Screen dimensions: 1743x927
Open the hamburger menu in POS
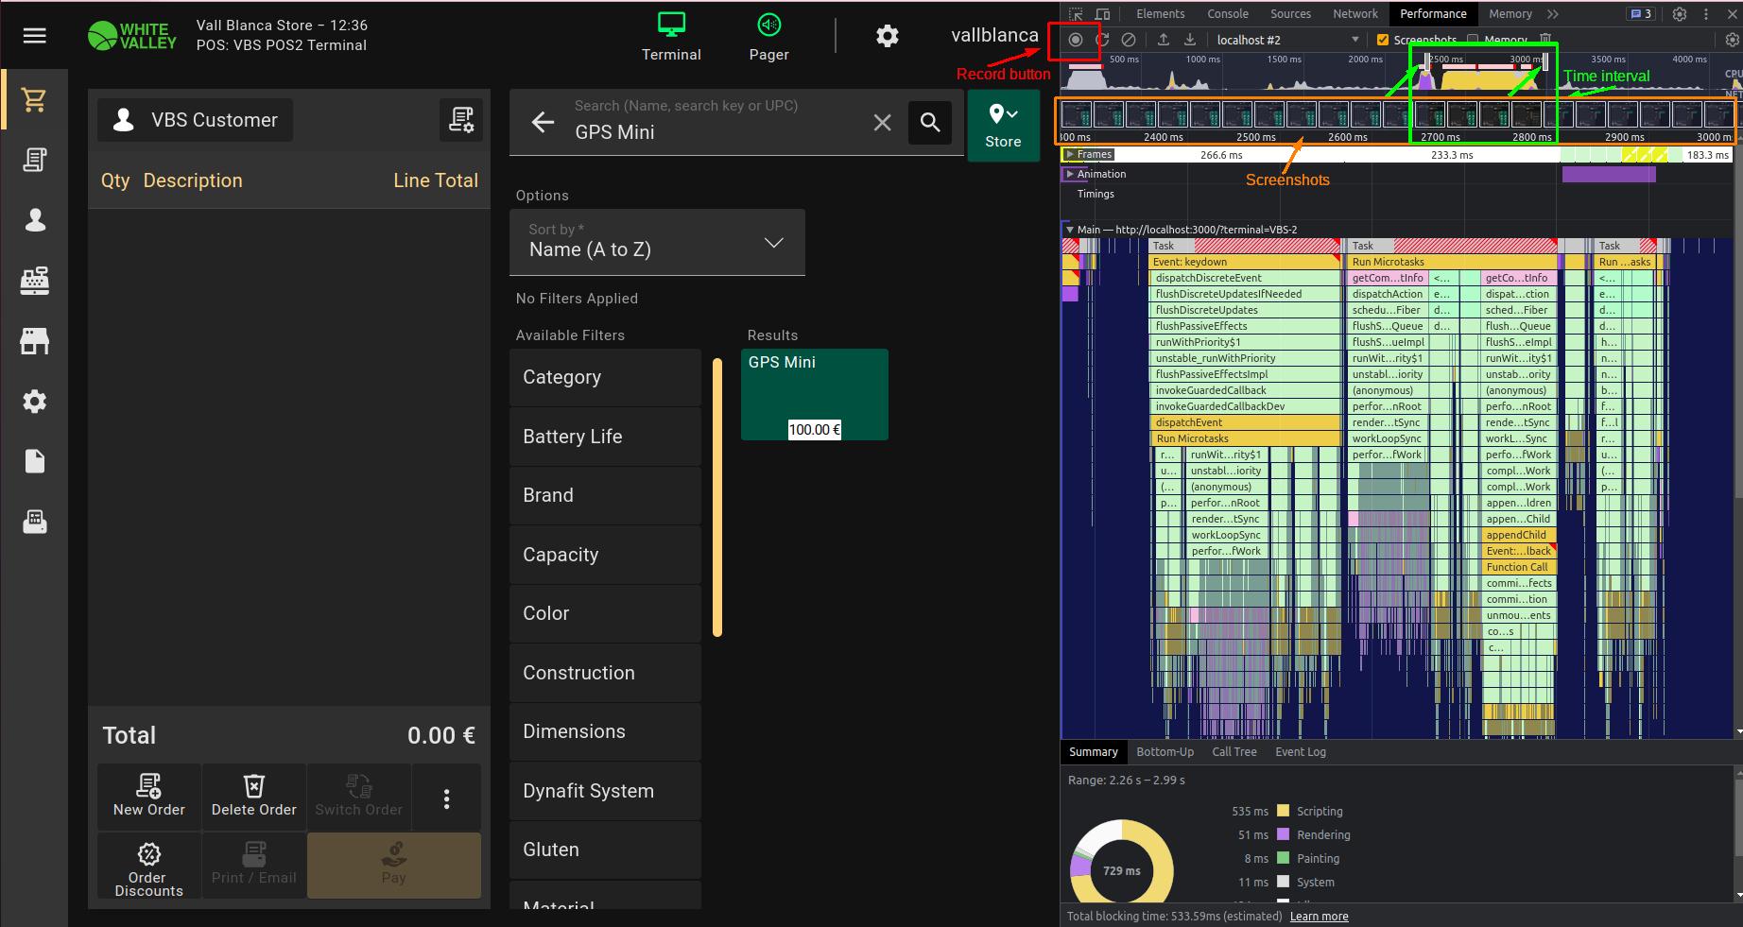point(34,36)
